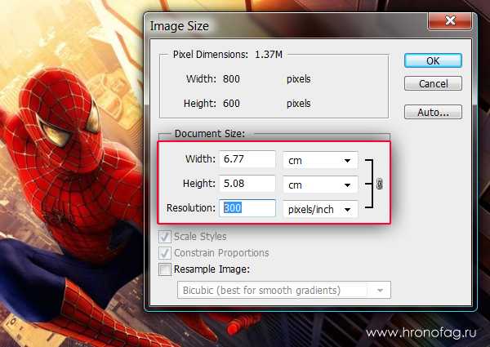The image size is (490, 347).
Task: Open the pixels/inch resolution unit dropdown
Action: click(320, 209)
